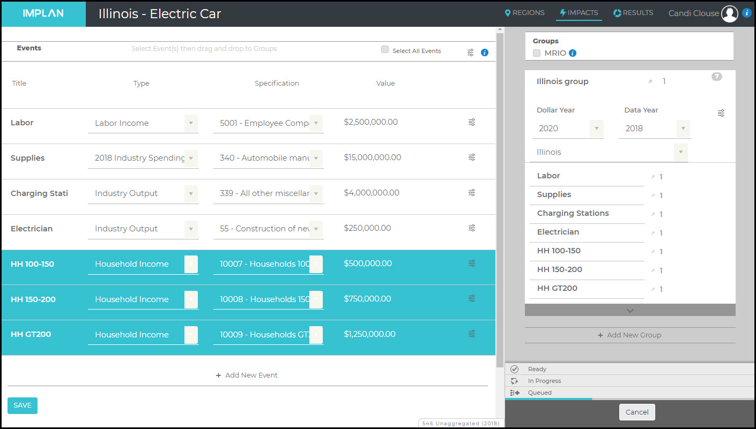Open advanced settings icon for Labor event

(x=472, y=122)
